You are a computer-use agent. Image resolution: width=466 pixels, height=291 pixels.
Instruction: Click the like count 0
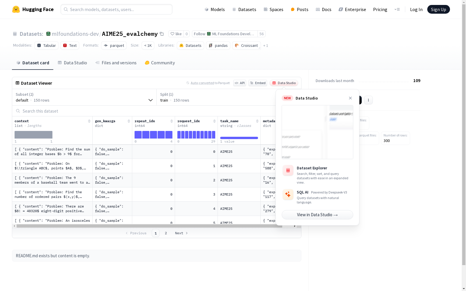[x=187, y=34]
